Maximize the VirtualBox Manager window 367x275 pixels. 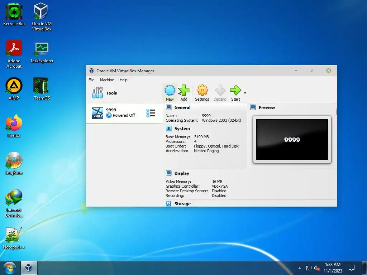[x=312, y=71]
